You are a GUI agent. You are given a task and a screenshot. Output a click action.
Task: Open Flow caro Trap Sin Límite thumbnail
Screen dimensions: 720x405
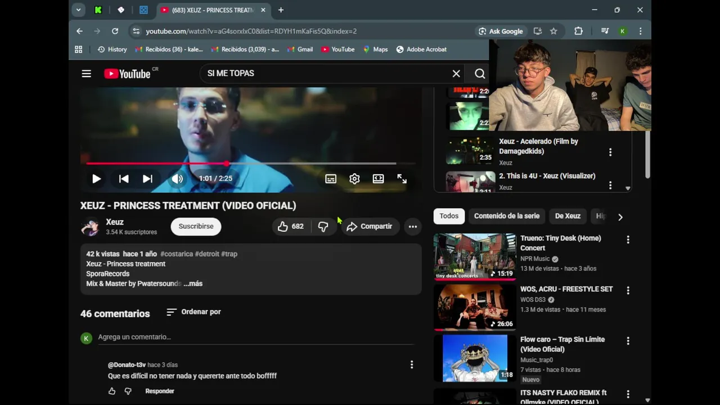point(475,358)
